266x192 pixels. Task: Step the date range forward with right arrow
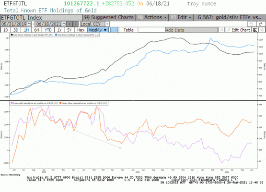point(76,24)
